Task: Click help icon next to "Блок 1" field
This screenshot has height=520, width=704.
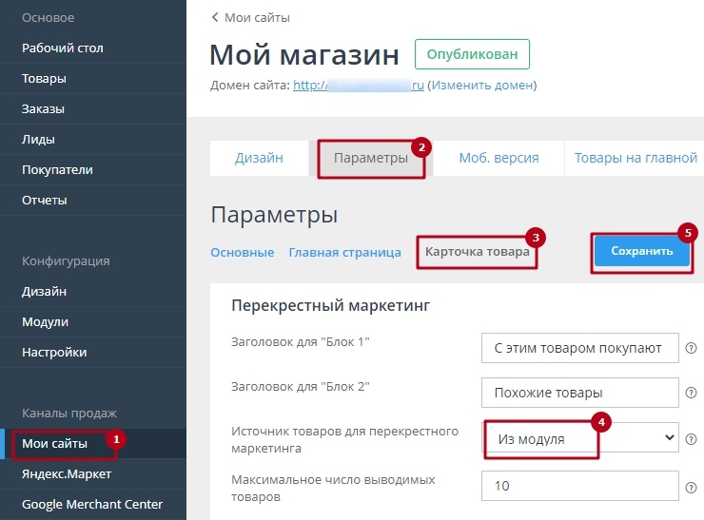Action: [x=692, y=348]
